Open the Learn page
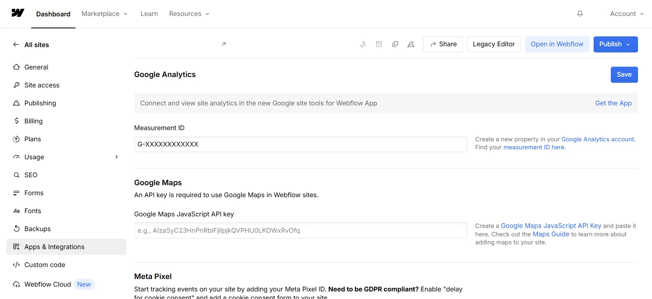Image resolution: width=652 pixels, height=299 pixels. coord(149,14)
